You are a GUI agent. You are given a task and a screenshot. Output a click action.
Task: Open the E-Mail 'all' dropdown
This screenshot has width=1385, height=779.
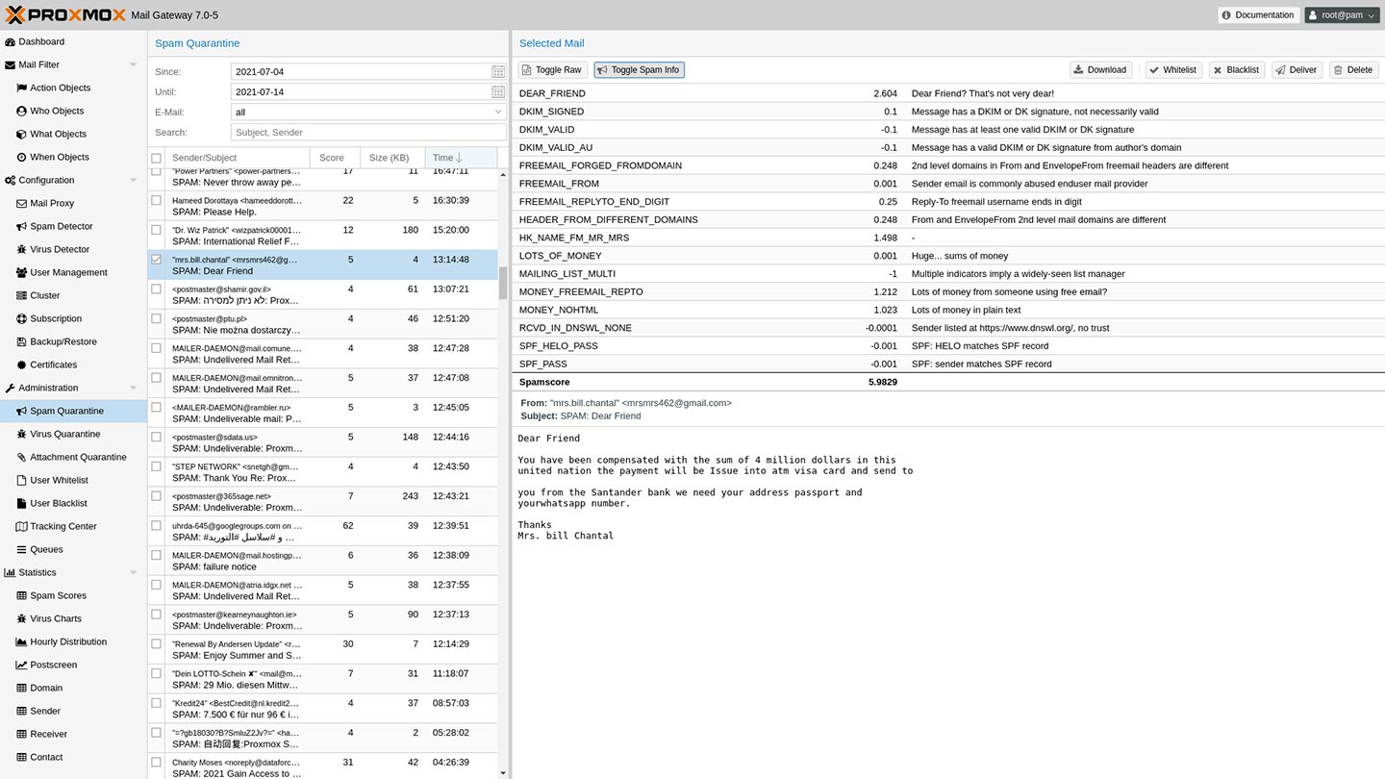[x=497, y=112]
